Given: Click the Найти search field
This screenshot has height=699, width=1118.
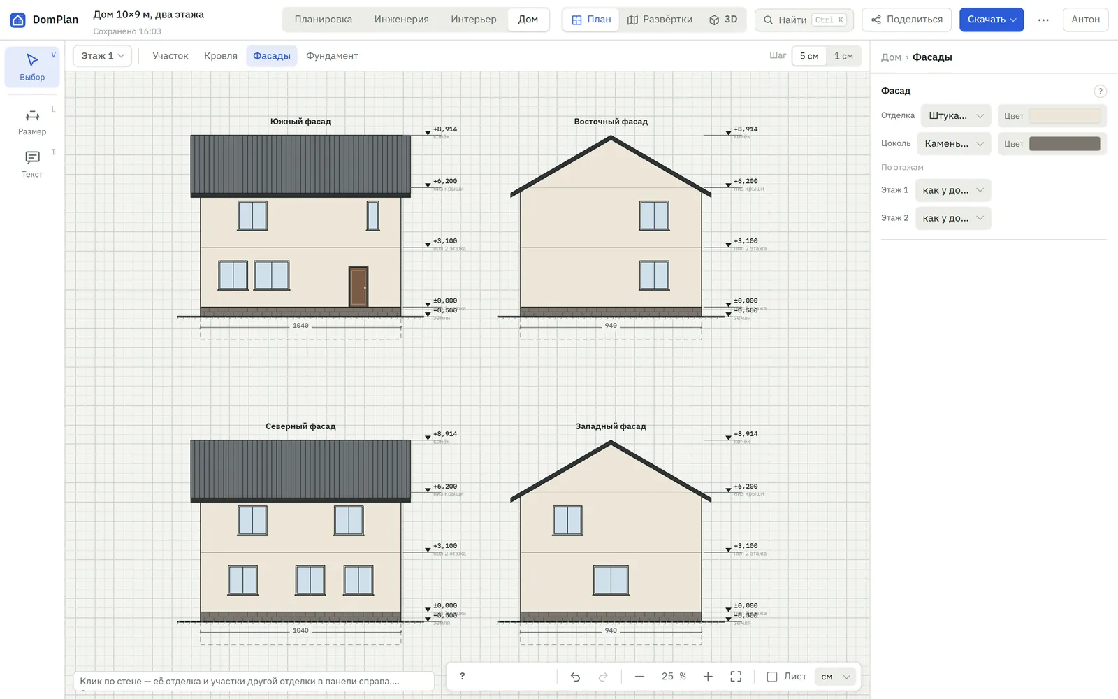Looking at the screenshot, I should pyautogui.click(x=804, y=20).
